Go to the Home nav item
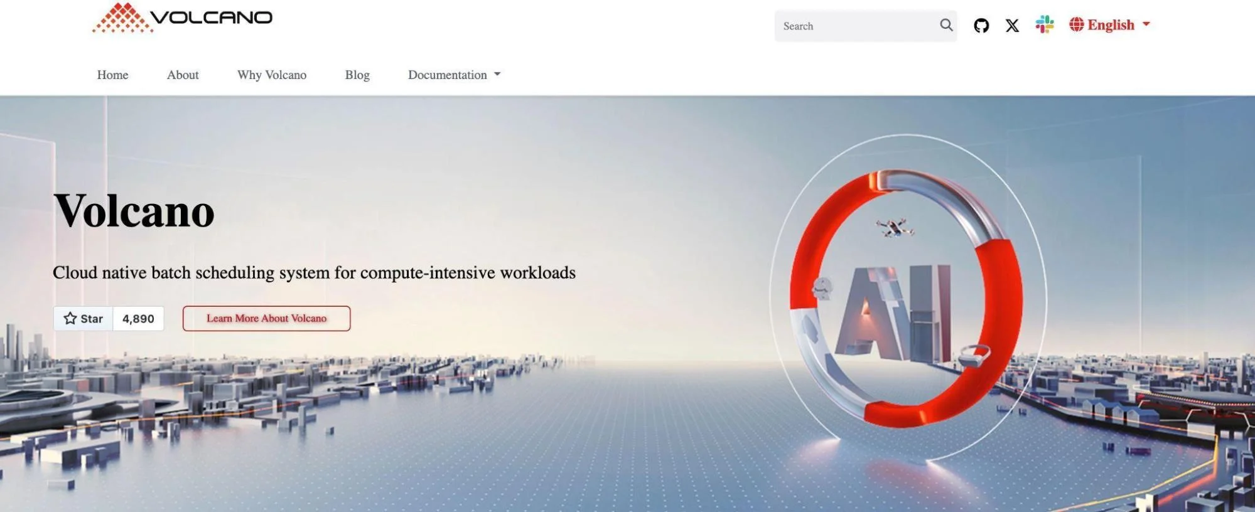Screen dimensions: 1255x512 pos(112,75)
